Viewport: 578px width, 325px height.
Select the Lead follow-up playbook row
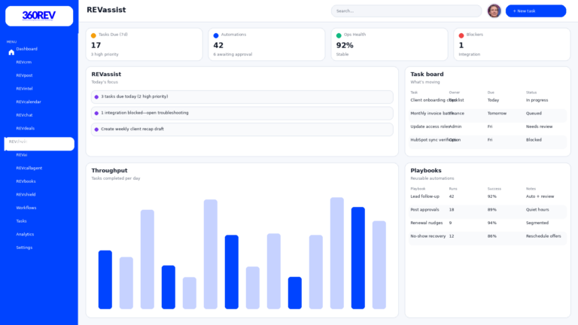(x=487, y=196)
